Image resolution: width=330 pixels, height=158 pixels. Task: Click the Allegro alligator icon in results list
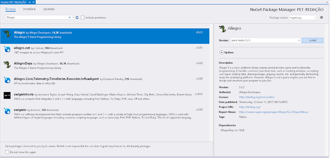click(x=7, y=34)
